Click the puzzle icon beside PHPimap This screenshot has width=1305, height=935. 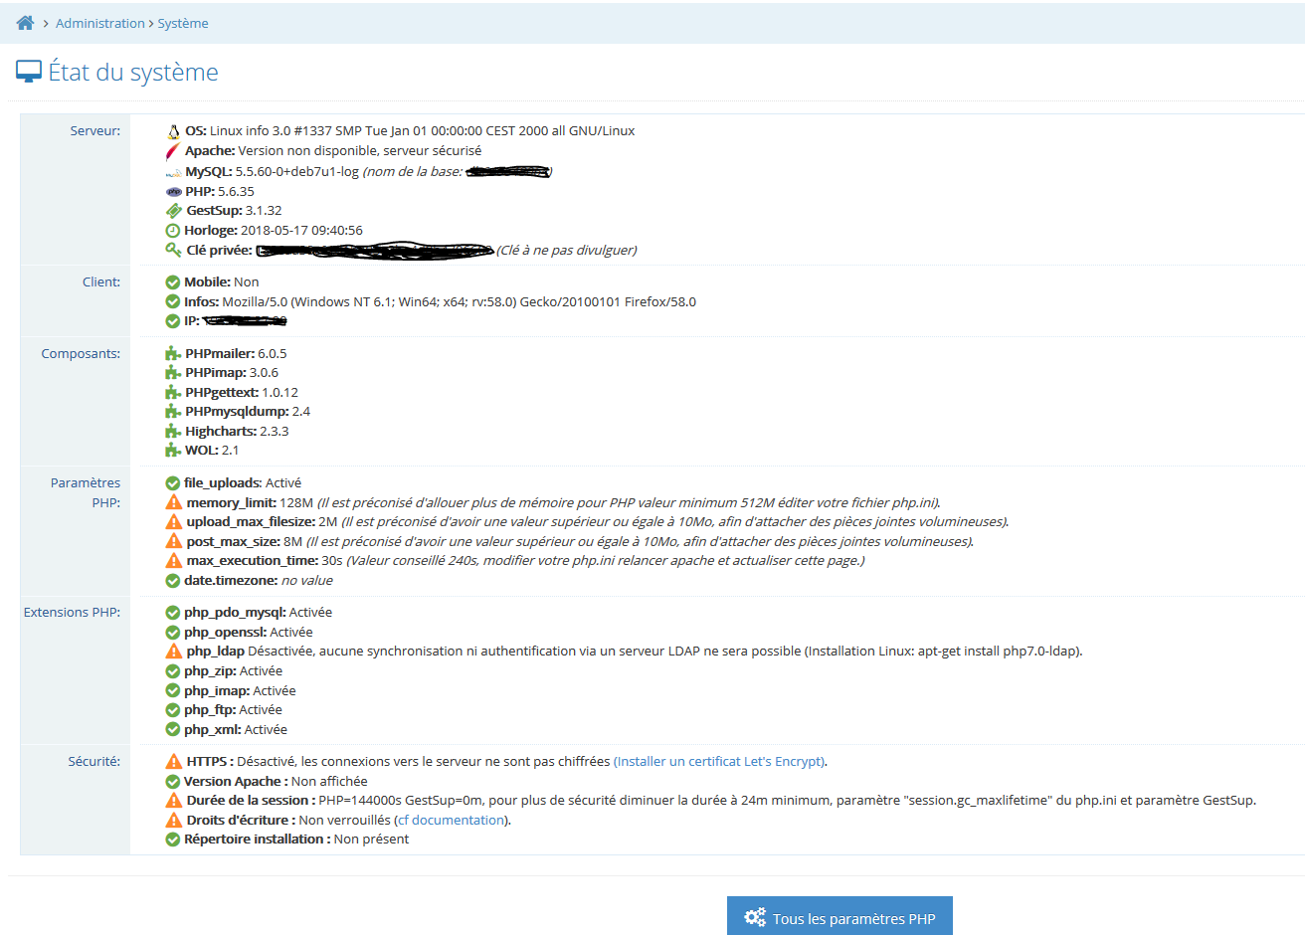[173, 373]
